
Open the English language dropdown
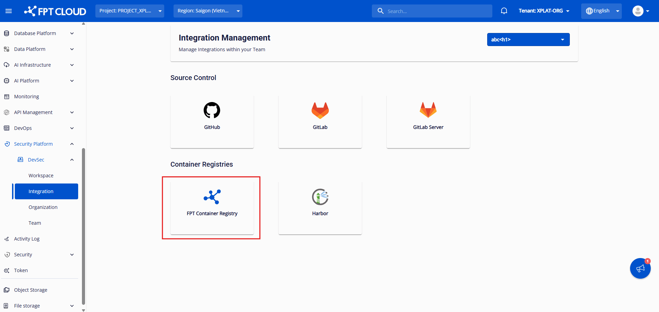pyautogui.click(x=602, y=11)
